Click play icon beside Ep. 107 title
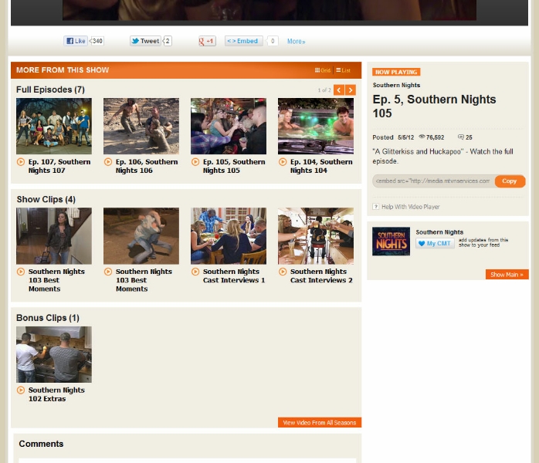The height and width of the screenshot is (463, 539). [21, 162]
